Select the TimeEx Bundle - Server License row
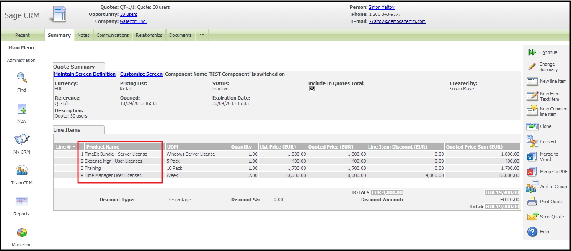571x251 pixels. [x=287, y=154]
